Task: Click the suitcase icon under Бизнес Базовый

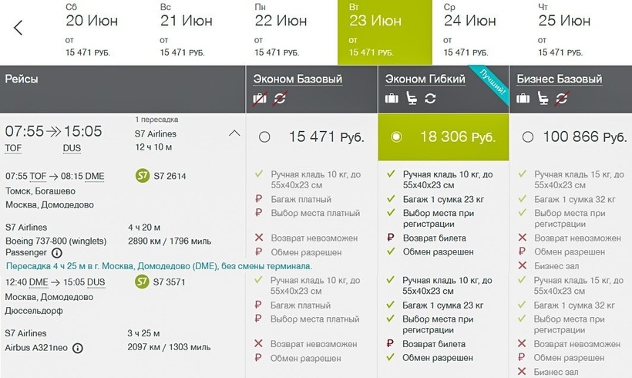Action: (523, 98)
